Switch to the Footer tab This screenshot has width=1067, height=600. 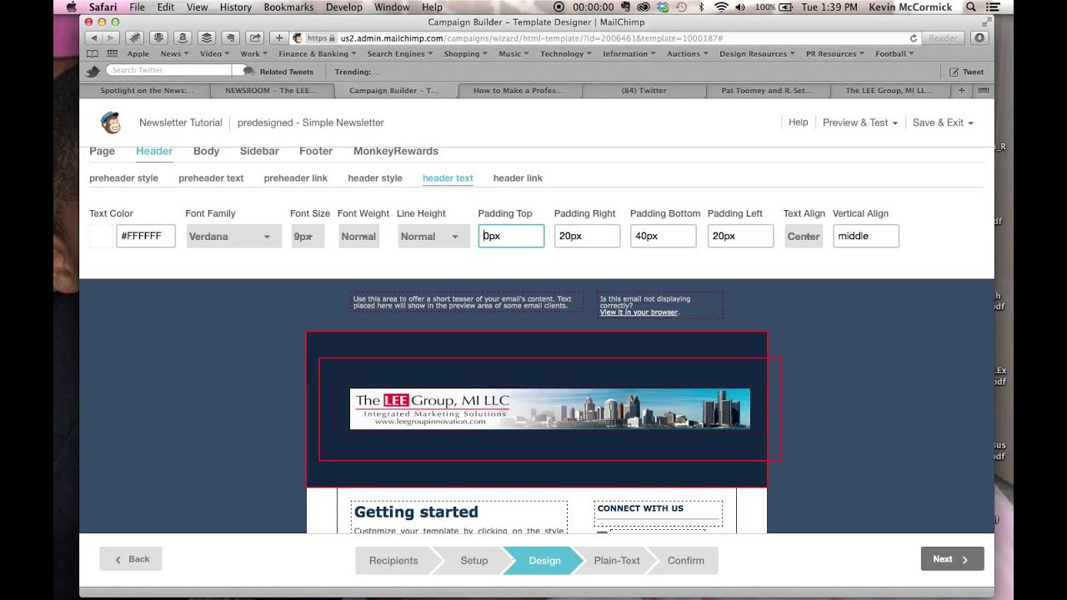[x=316, y=151]
